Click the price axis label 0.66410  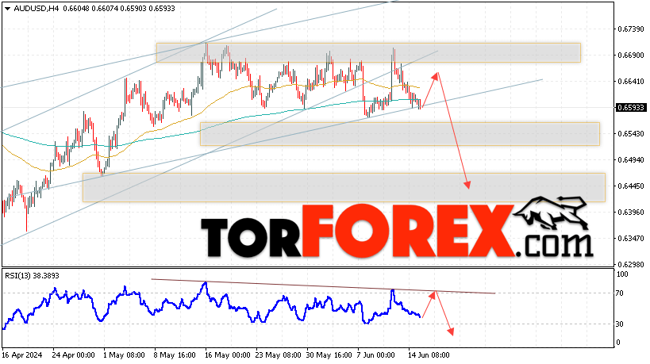tap(631, 82)
